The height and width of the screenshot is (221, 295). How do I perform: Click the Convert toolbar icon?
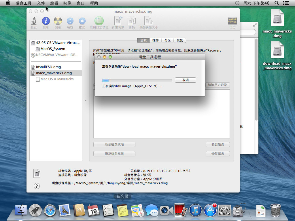pyautogui.click(x=131, y=21)
